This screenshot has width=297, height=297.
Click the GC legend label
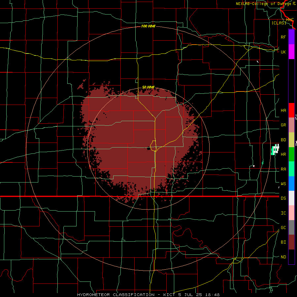(x=283, y=228)
